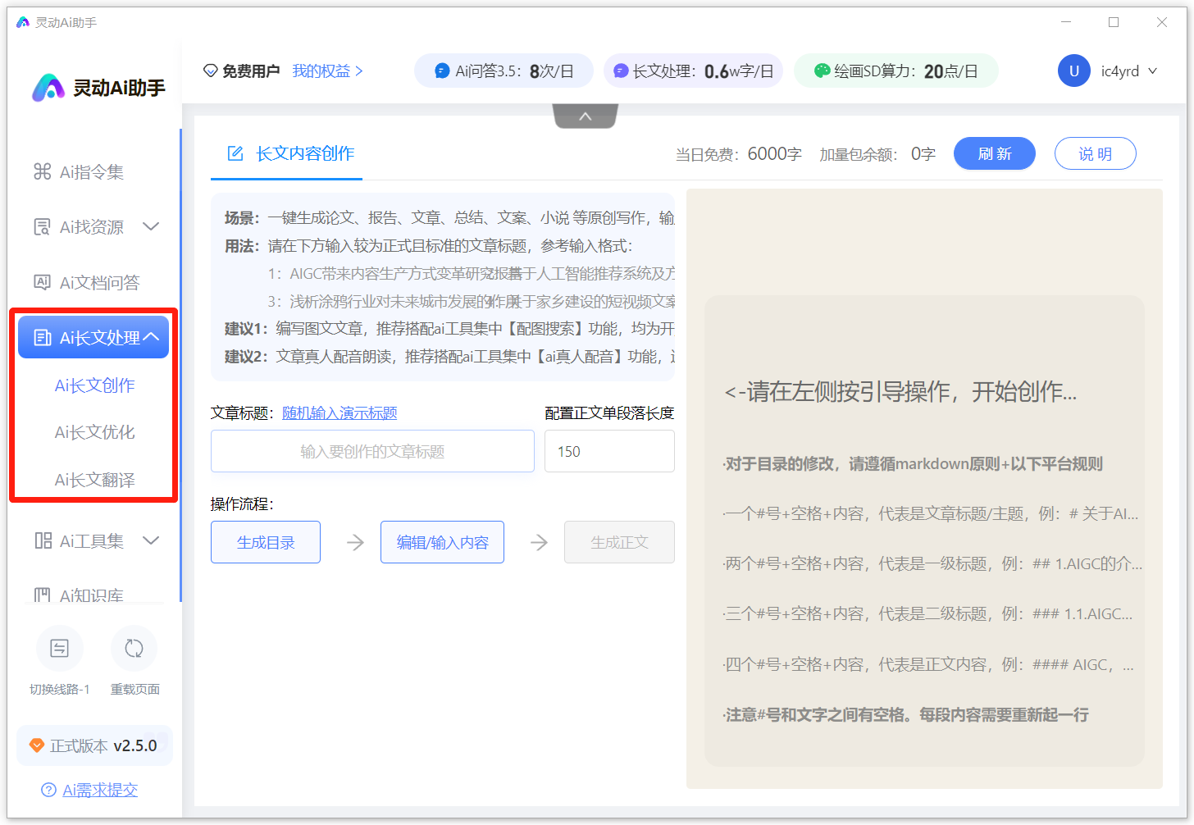Open the Ai文档问答 section
The height and width of the screenshot is (825, 1194).
(86, 282)
